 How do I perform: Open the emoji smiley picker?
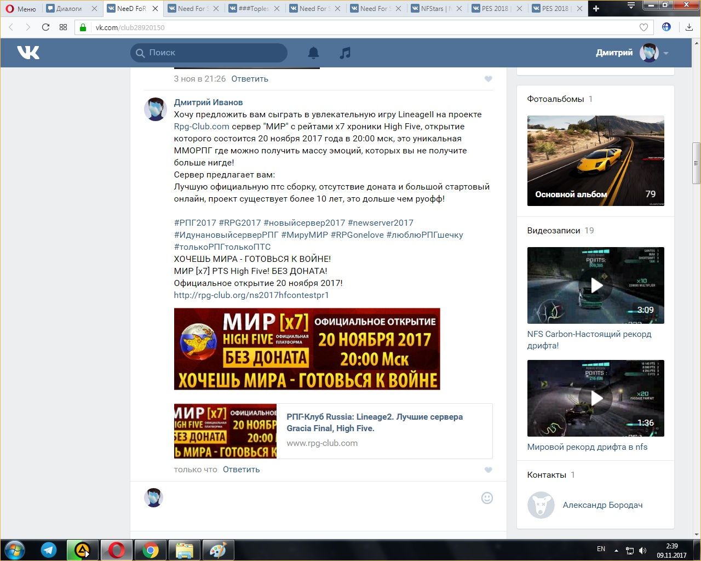point(487,498)
